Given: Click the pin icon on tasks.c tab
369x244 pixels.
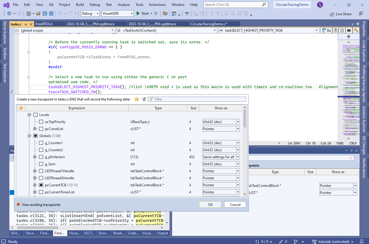Looking at the screenshot, I should tap(26, 24).
